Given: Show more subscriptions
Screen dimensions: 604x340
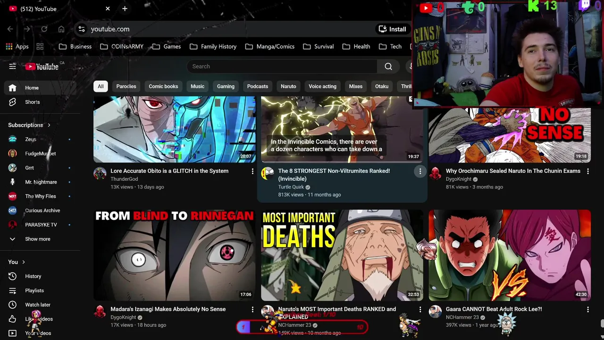Looking at the screenshot, I should (x=40, y=239).
